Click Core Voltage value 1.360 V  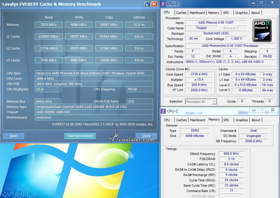(237, 39)
